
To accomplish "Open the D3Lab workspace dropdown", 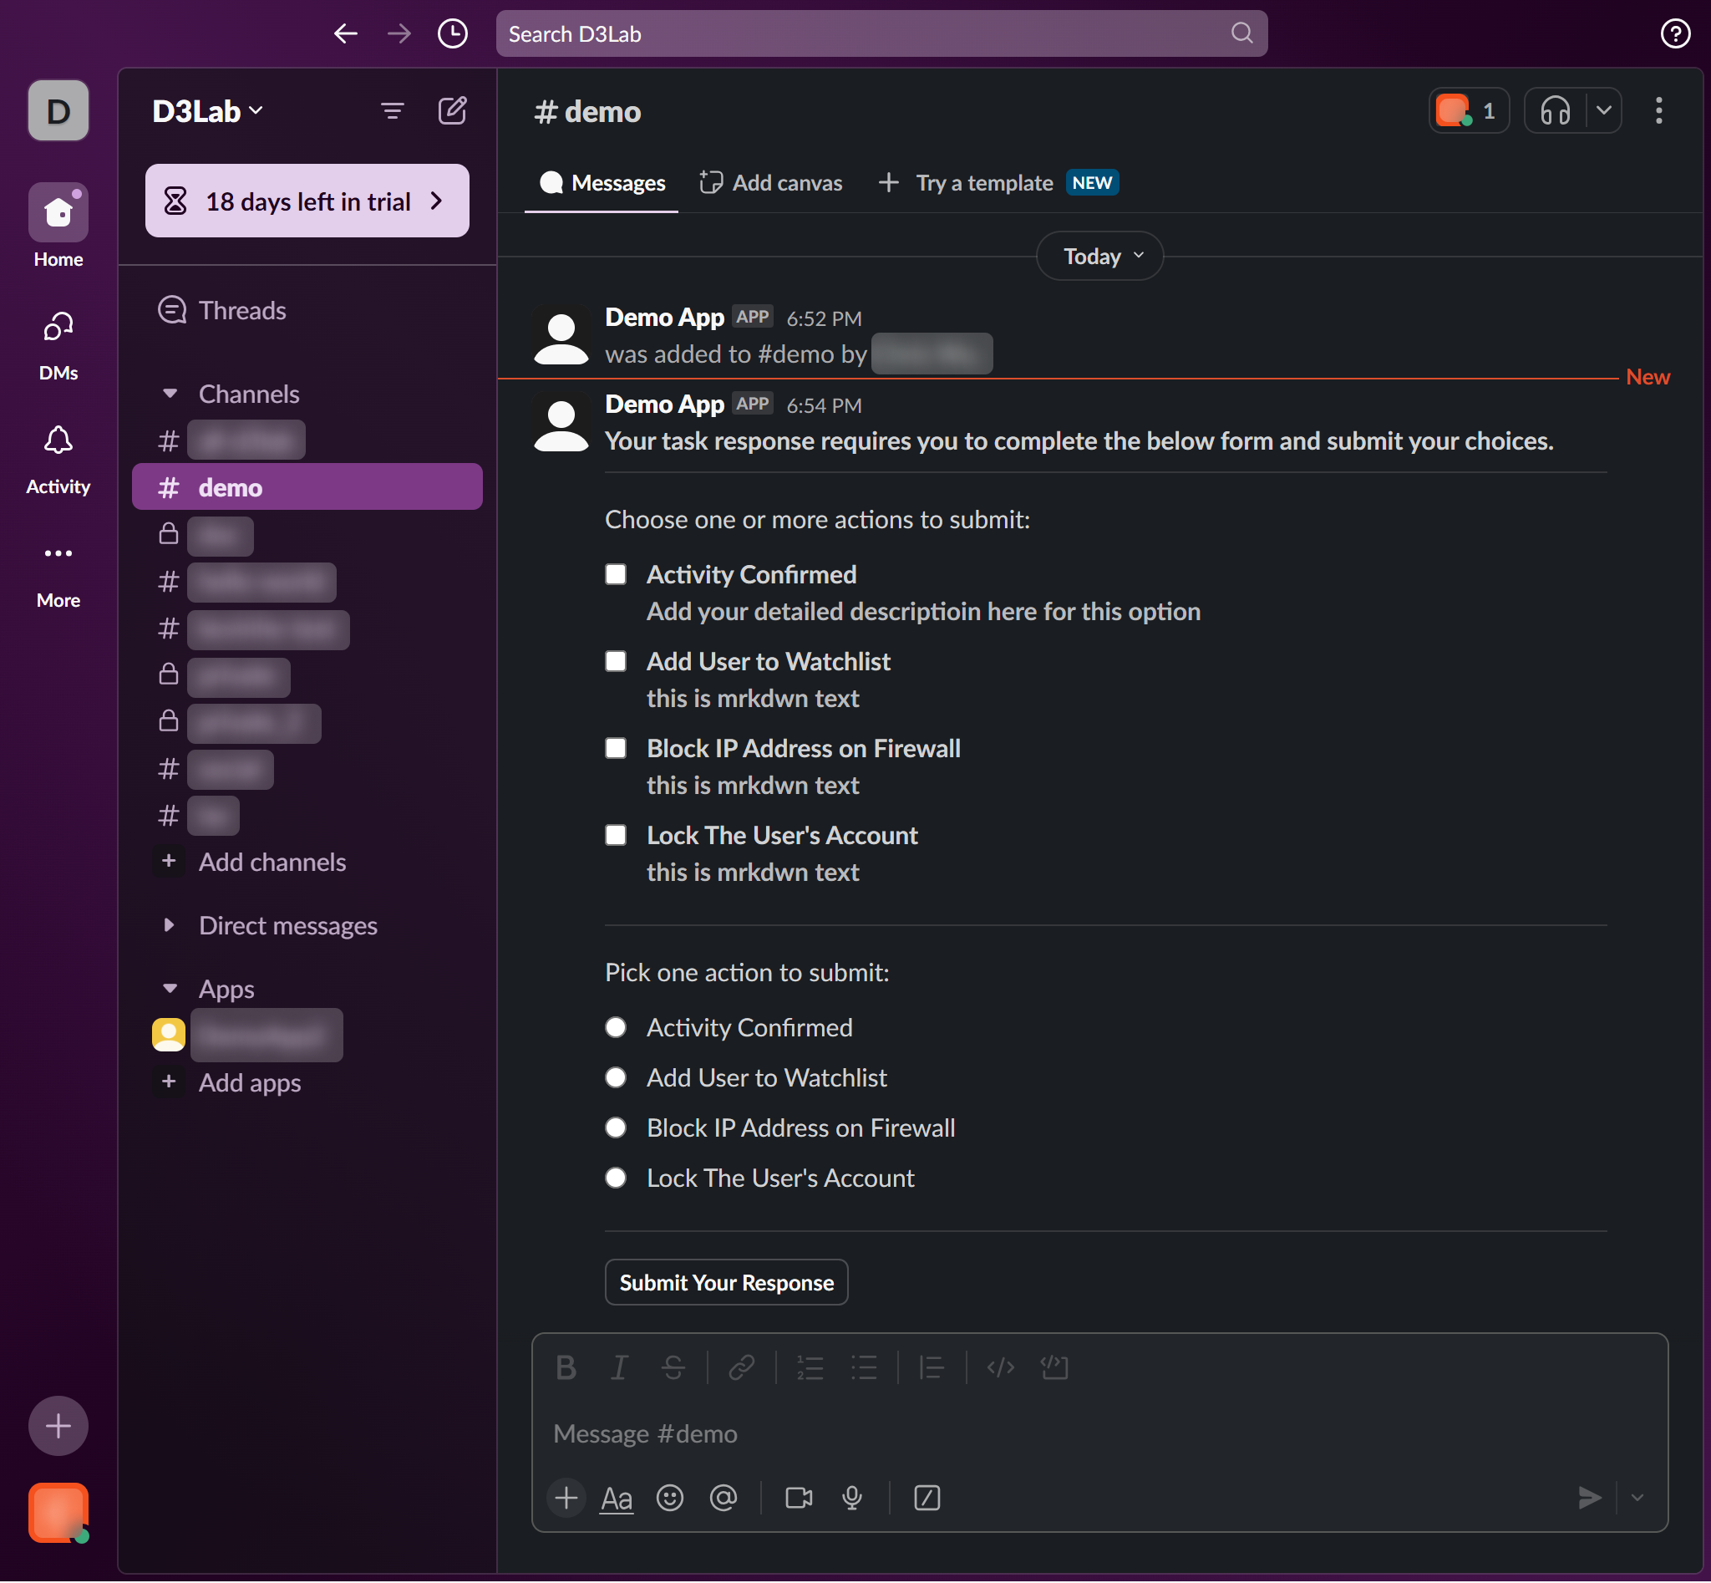I will click(x=208, y=111).
